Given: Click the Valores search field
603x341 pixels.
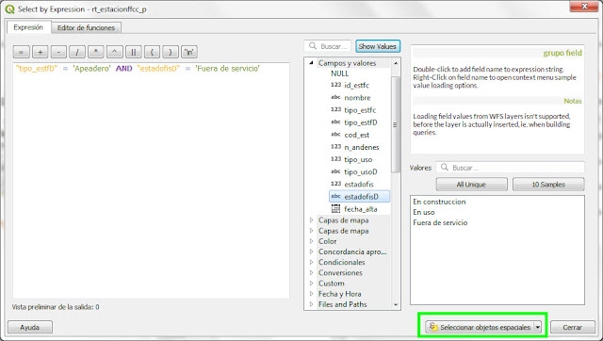Looking at the screenshot, I should point(510,168).
